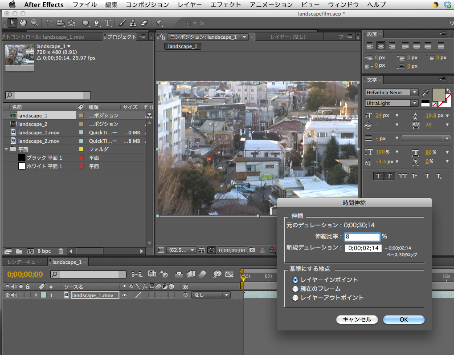This screenshot has height=355, width=454.
Task: Click the landscape_1 composition navigator button
Action: coord(183,46)
